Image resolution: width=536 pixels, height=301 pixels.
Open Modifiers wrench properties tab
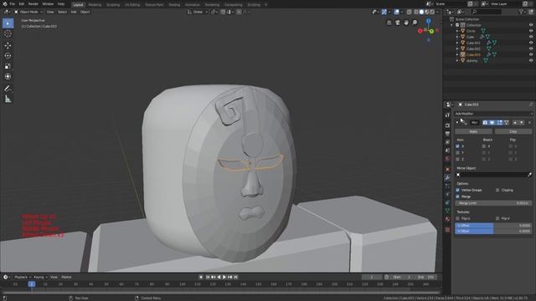click(x=447, y=177)
